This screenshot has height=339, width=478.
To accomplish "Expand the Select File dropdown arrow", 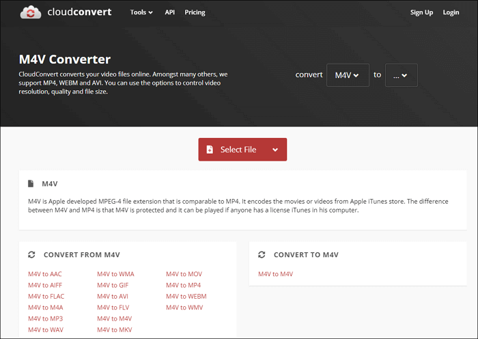I will click(275, 150).
